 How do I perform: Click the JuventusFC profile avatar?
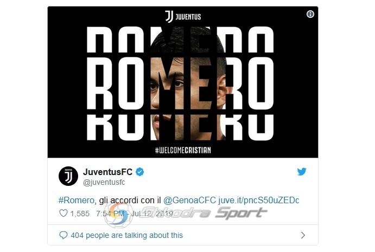pyautogui.click(x=68, y=176)
